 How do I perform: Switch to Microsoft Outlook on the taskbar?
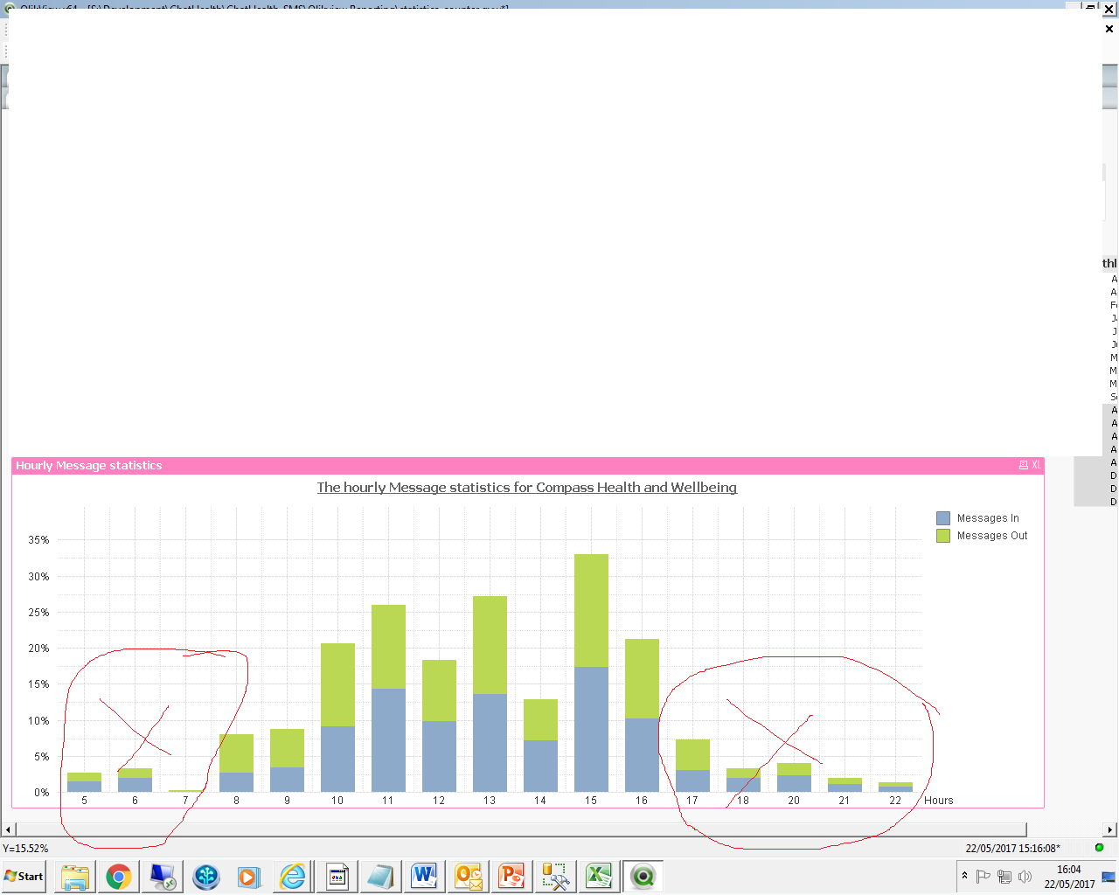(469, 877)
